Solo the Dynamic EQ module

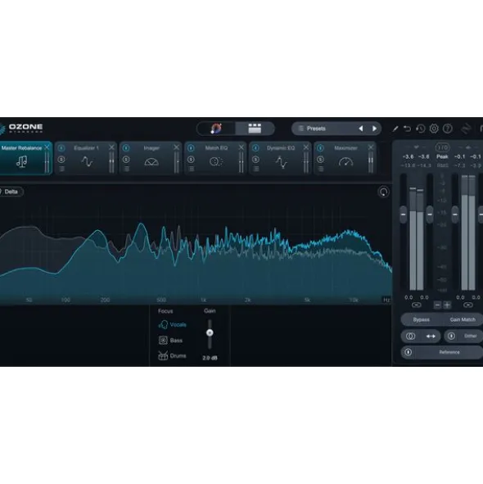[255, 159]
